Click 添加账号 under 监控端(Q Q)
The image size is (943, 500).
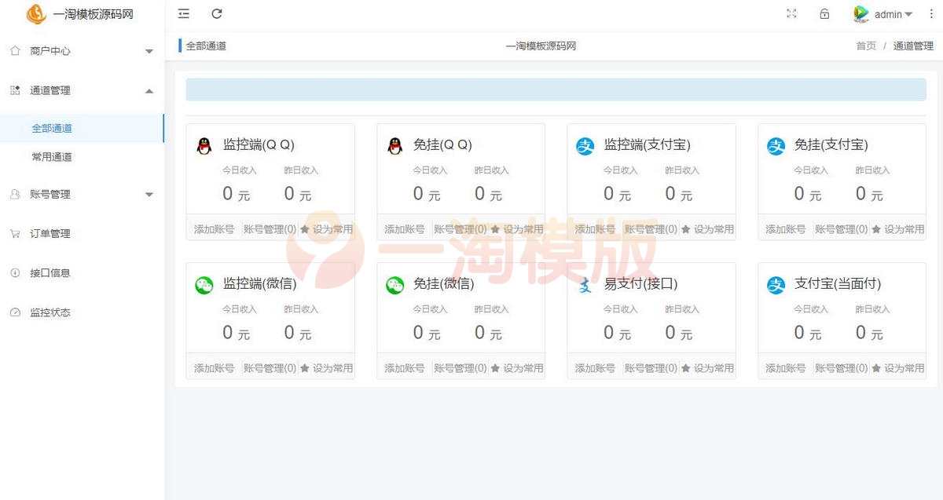point(214,229)
